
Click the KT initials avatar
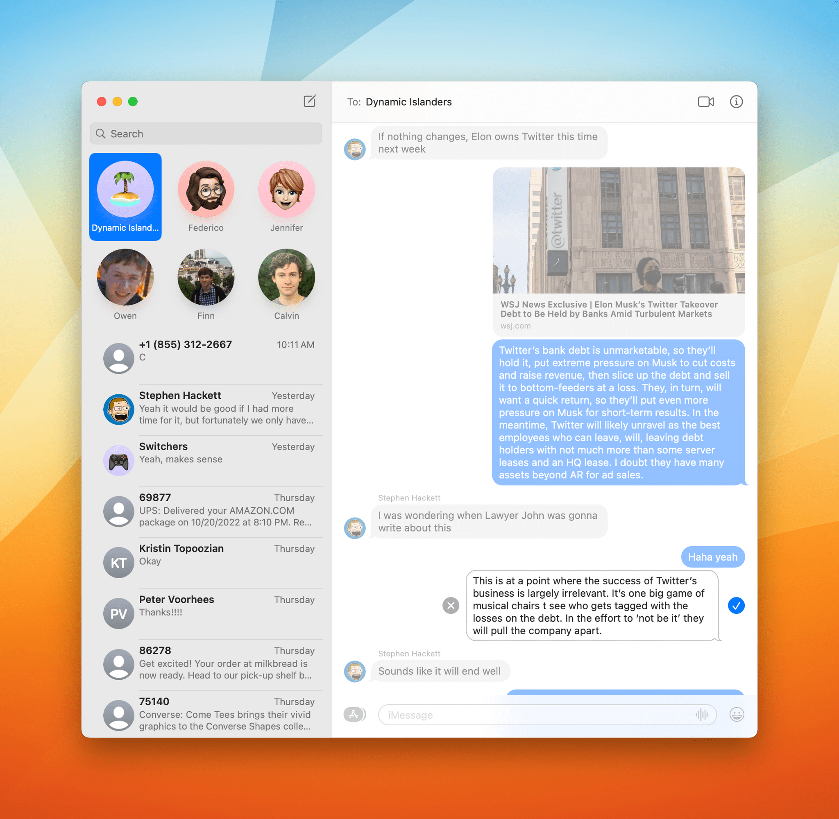tap(119, 562)
